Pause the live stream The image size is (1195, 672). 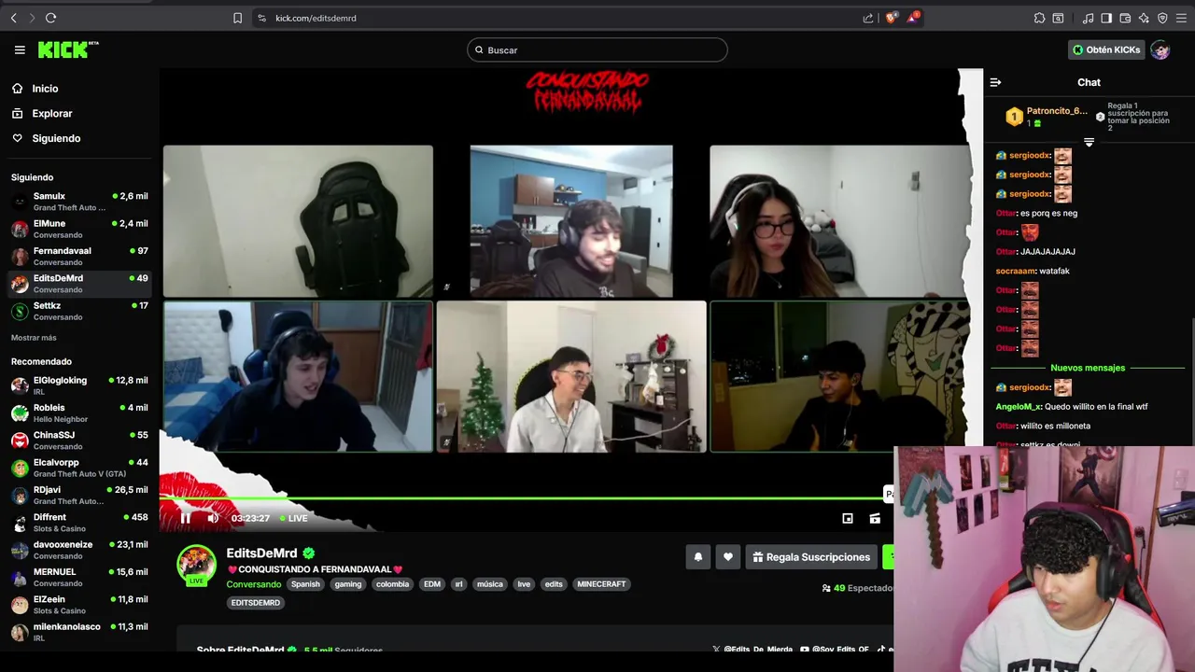[185, 518]
